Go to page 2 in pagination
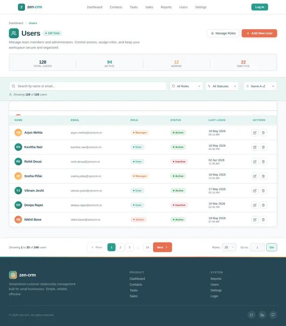Screen dimensions: 286x326 tap(120, 247)
